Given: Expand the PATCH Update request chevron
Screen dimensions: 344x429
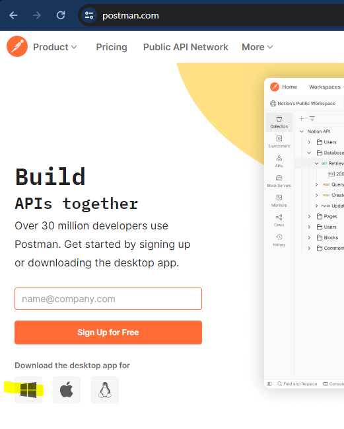Looking at the screenshot, I should click(x=316, y=206).
